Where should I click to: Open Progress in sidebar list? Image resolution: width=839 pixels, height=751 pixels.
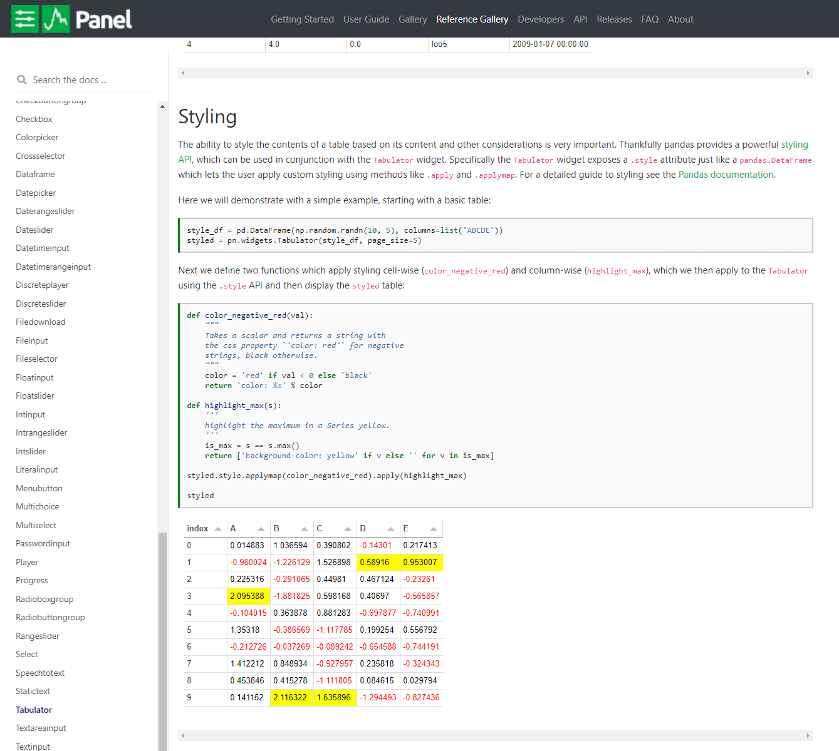pos(31,580)
